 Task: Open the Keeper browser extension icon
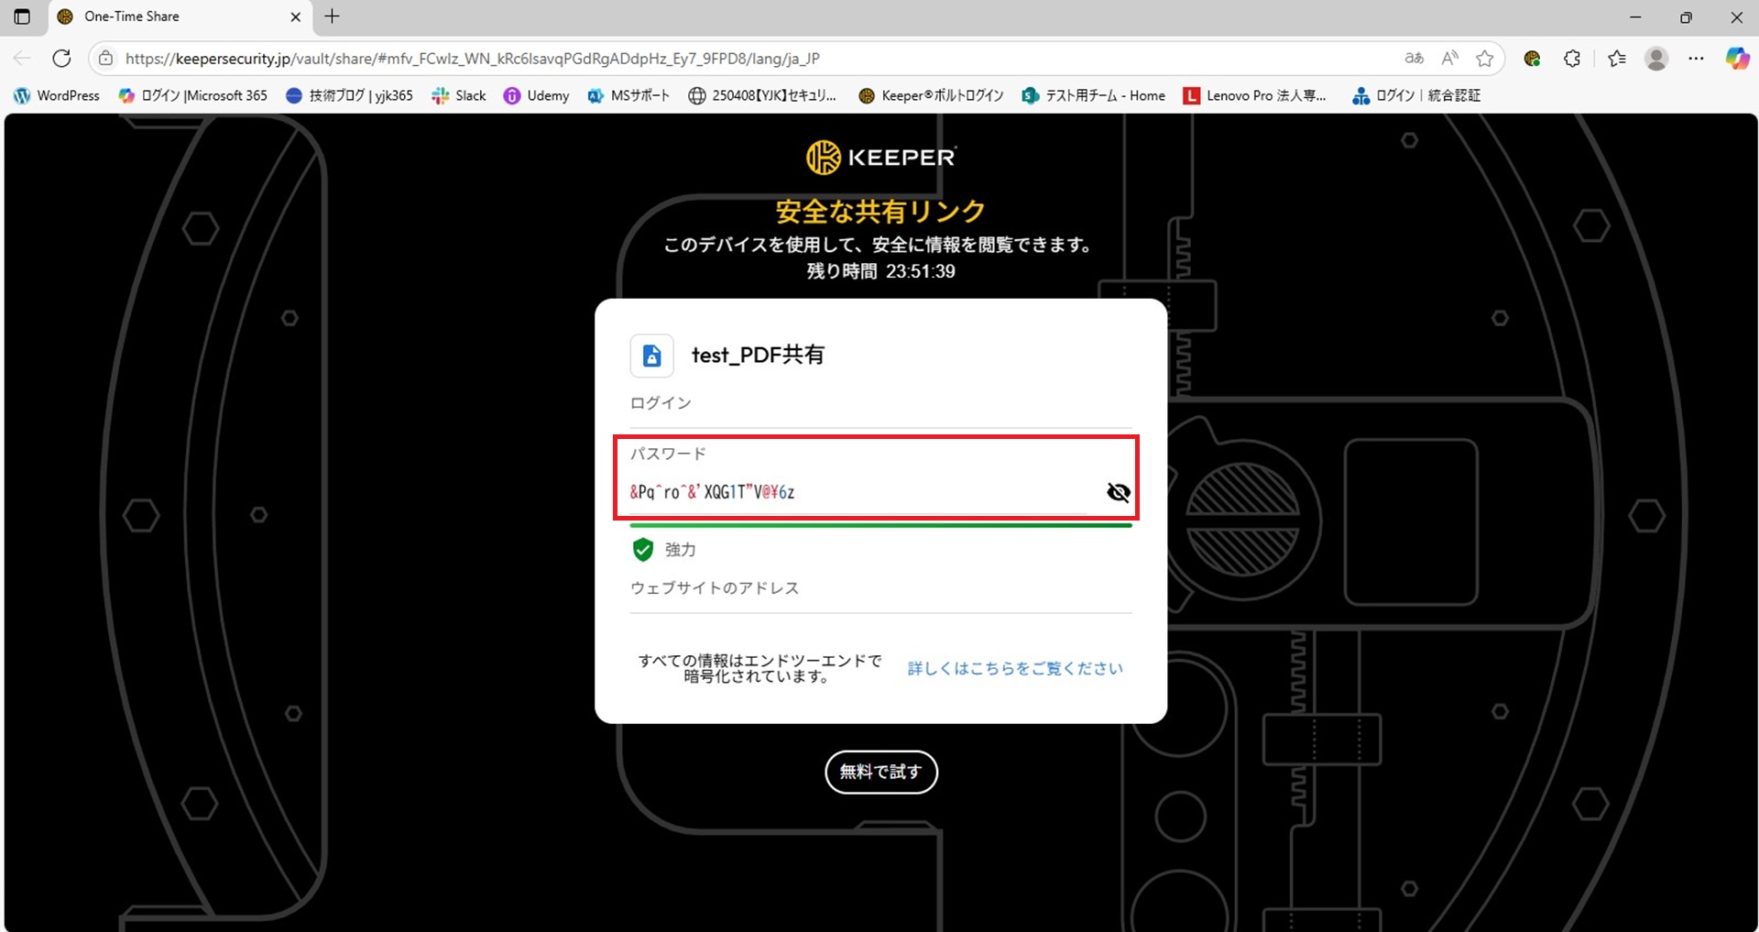tap(1532, 59)
